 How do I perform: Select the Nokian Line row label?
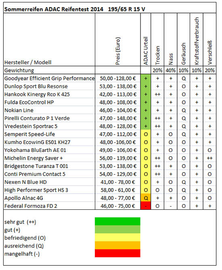(19, 110)
